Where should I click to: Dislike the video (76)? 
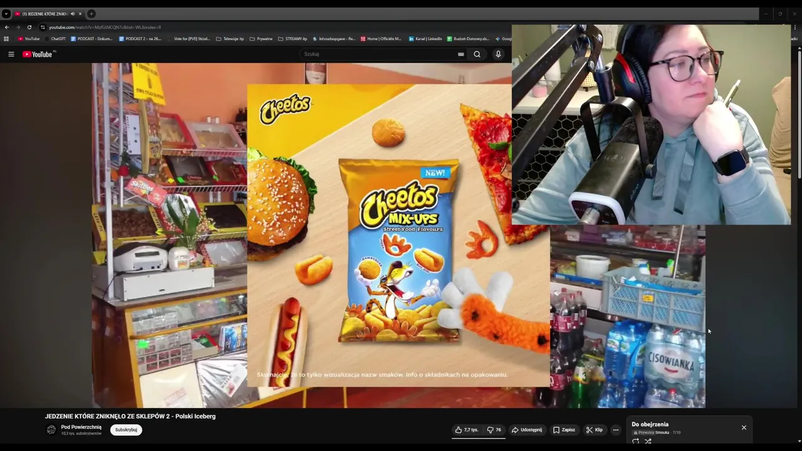click(x=494, y=430)
